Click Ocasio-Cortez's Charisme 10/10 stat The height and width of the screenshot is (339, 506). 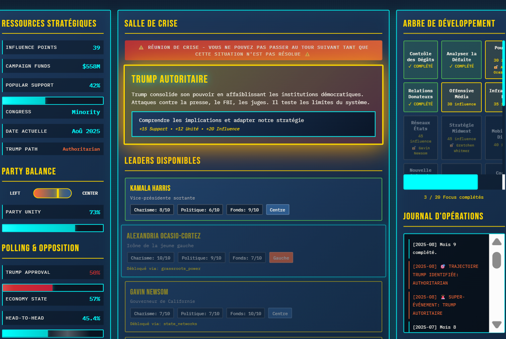pos(150,258)
